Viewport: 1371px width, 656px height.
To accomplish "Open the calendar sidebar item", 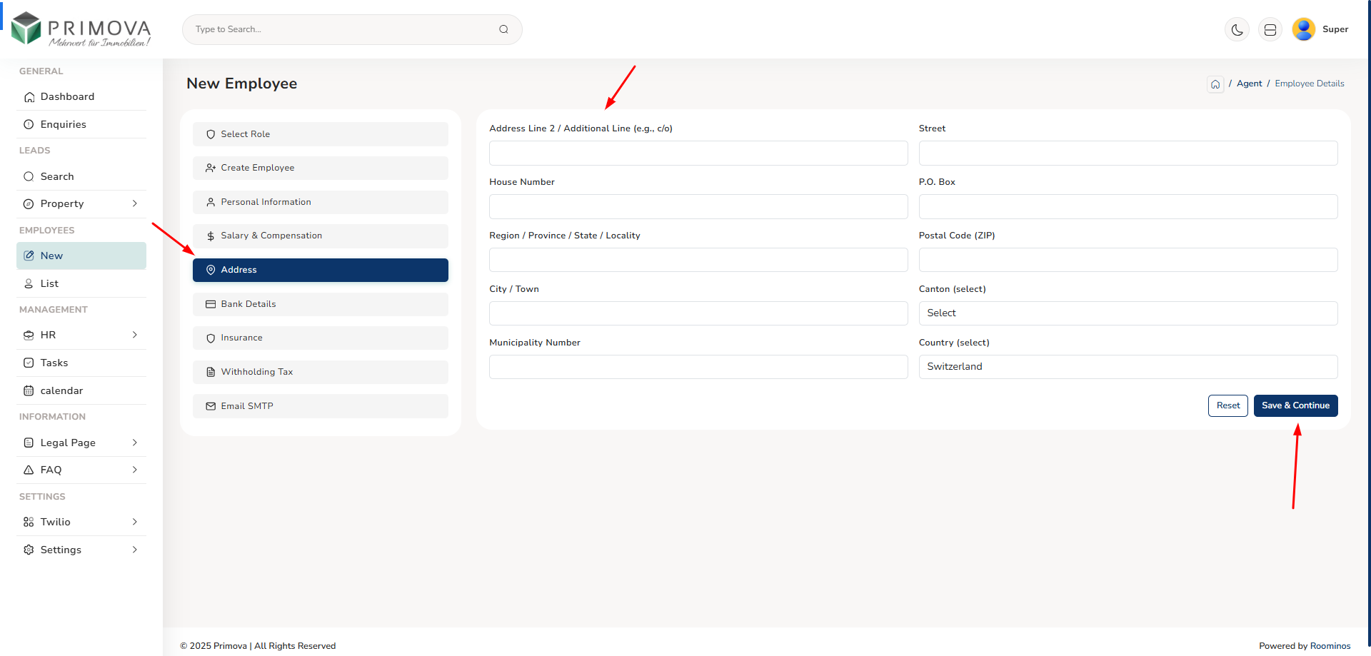I will point(61,390).
